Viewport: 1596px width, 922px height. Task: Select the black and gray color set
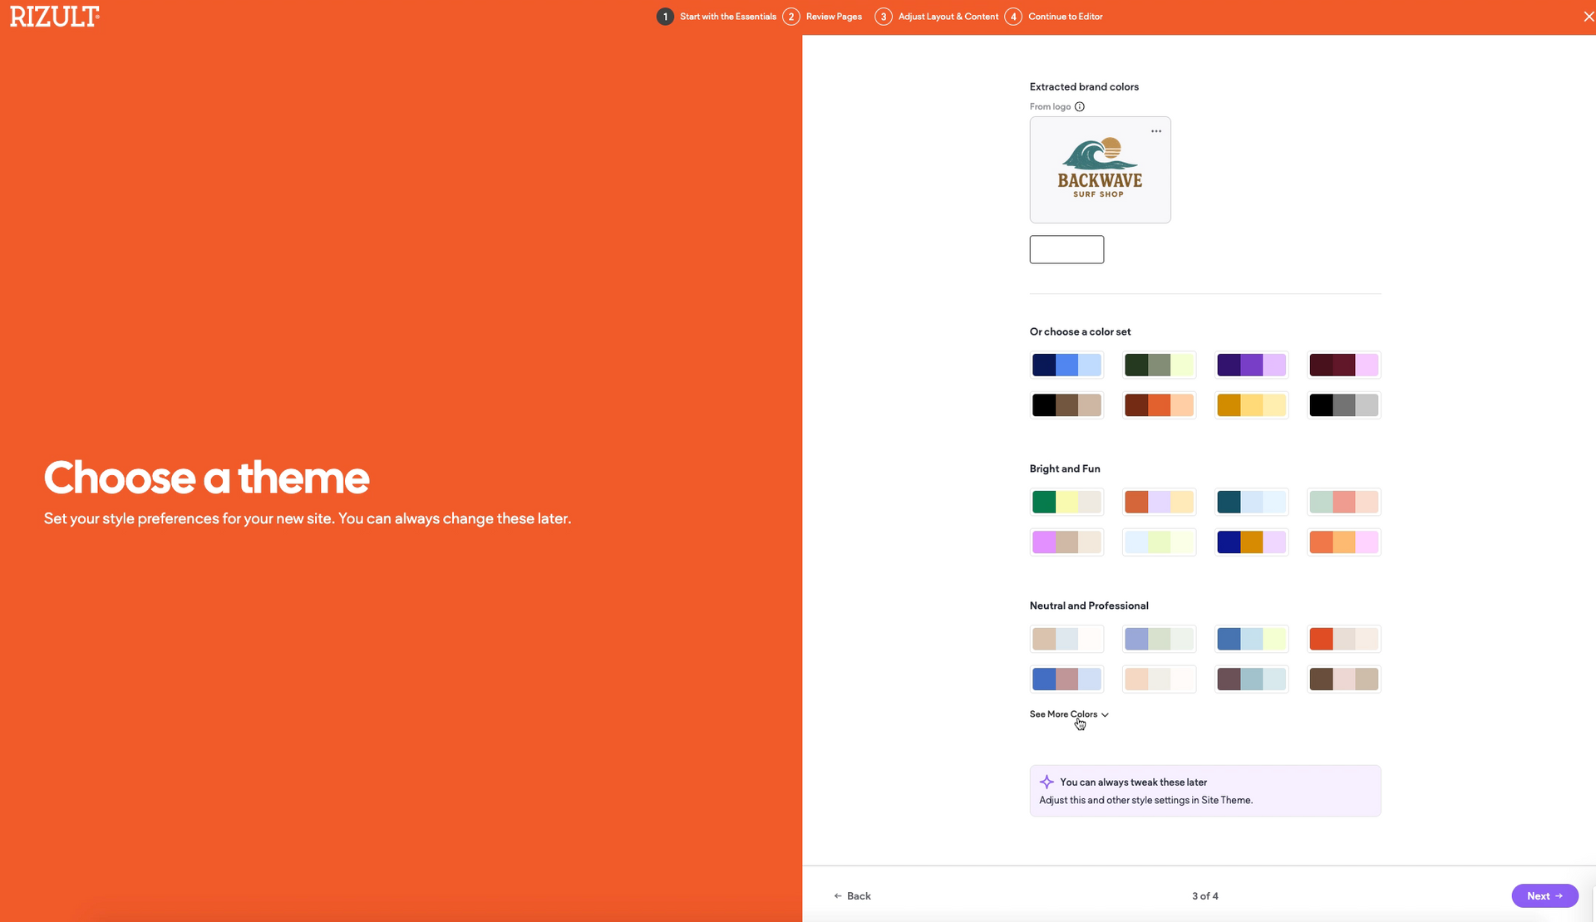(x=1343, y=405)
